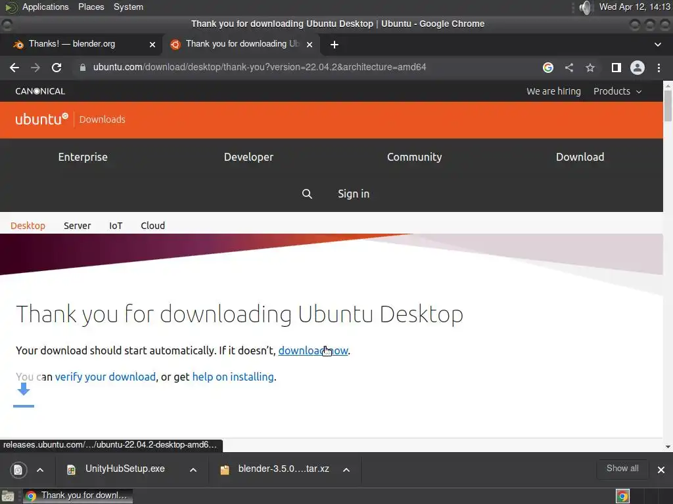Click the volume speaker icon

click(x=586, y=7)
